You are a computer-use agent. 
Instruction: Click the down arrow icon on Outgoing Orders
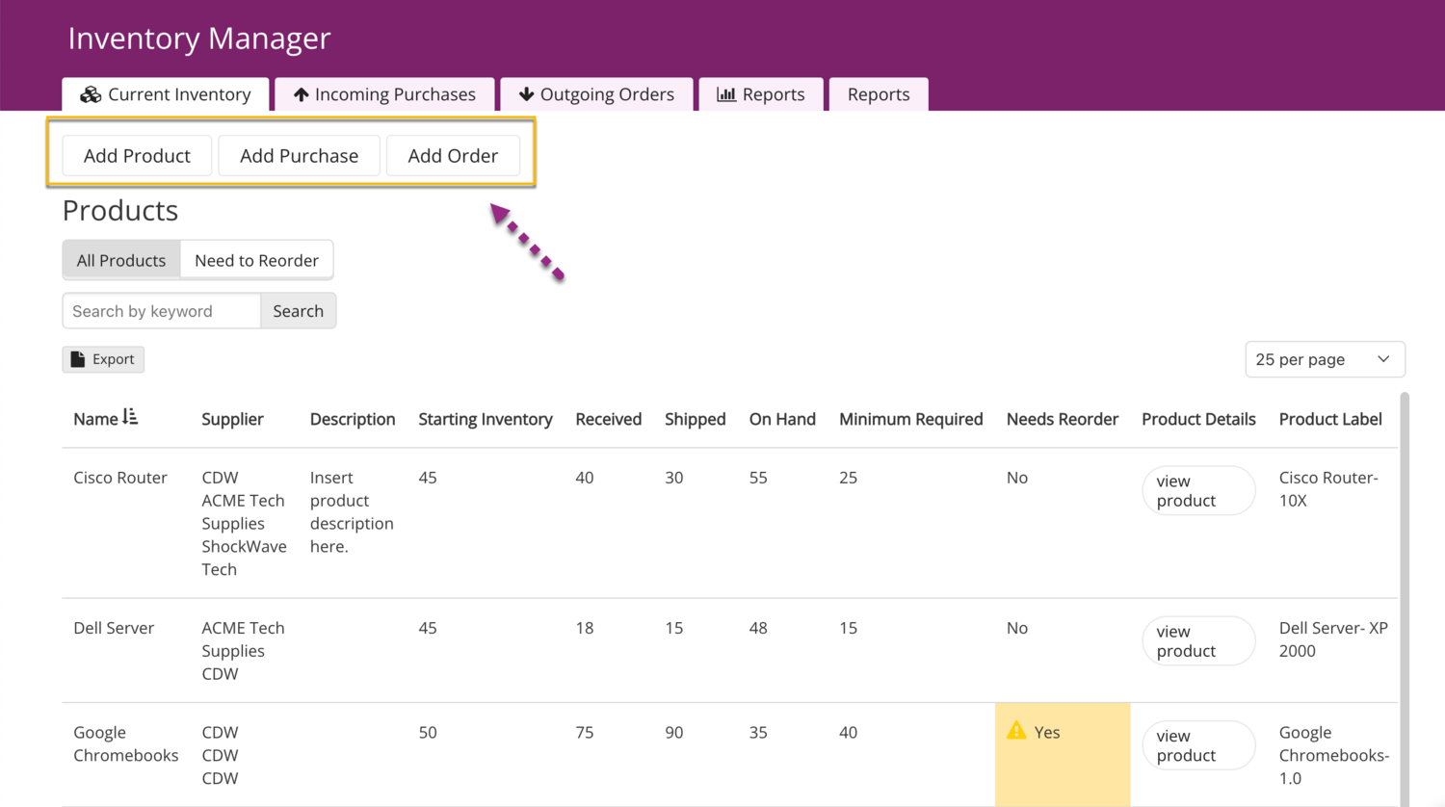click(x=526, y=94)
